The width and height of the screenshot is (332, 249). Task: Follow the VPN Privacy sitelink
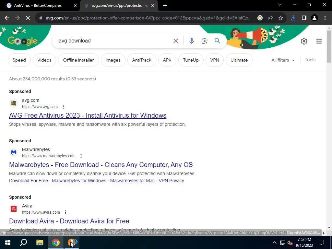coord(171,181)
